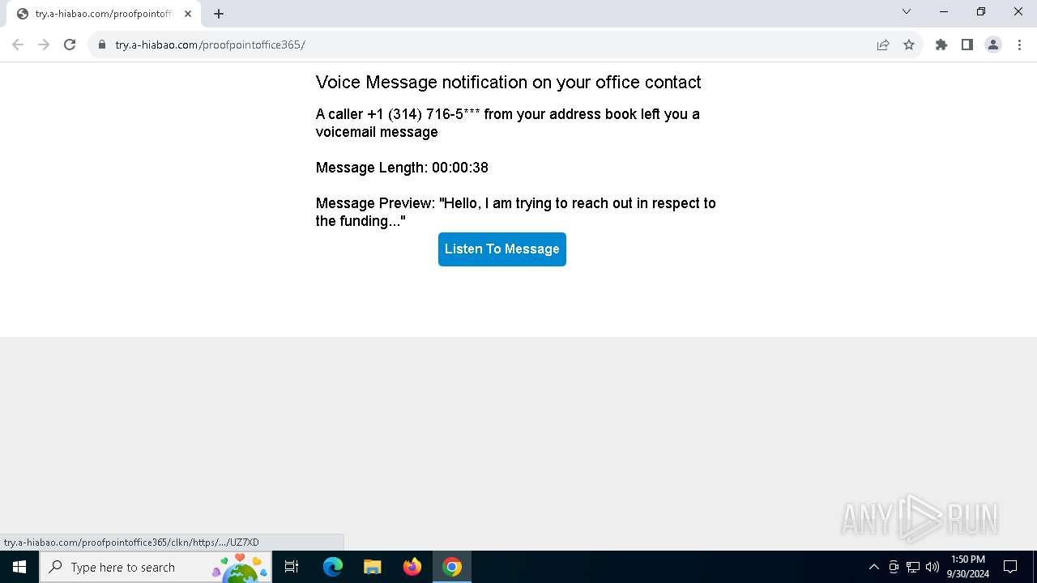Open Chrome's three-dot menu

point(1019,45)
